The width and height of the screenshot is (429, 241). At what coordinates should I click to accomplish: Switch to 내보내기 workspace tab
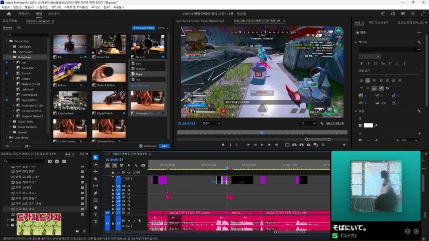(54, 14)
